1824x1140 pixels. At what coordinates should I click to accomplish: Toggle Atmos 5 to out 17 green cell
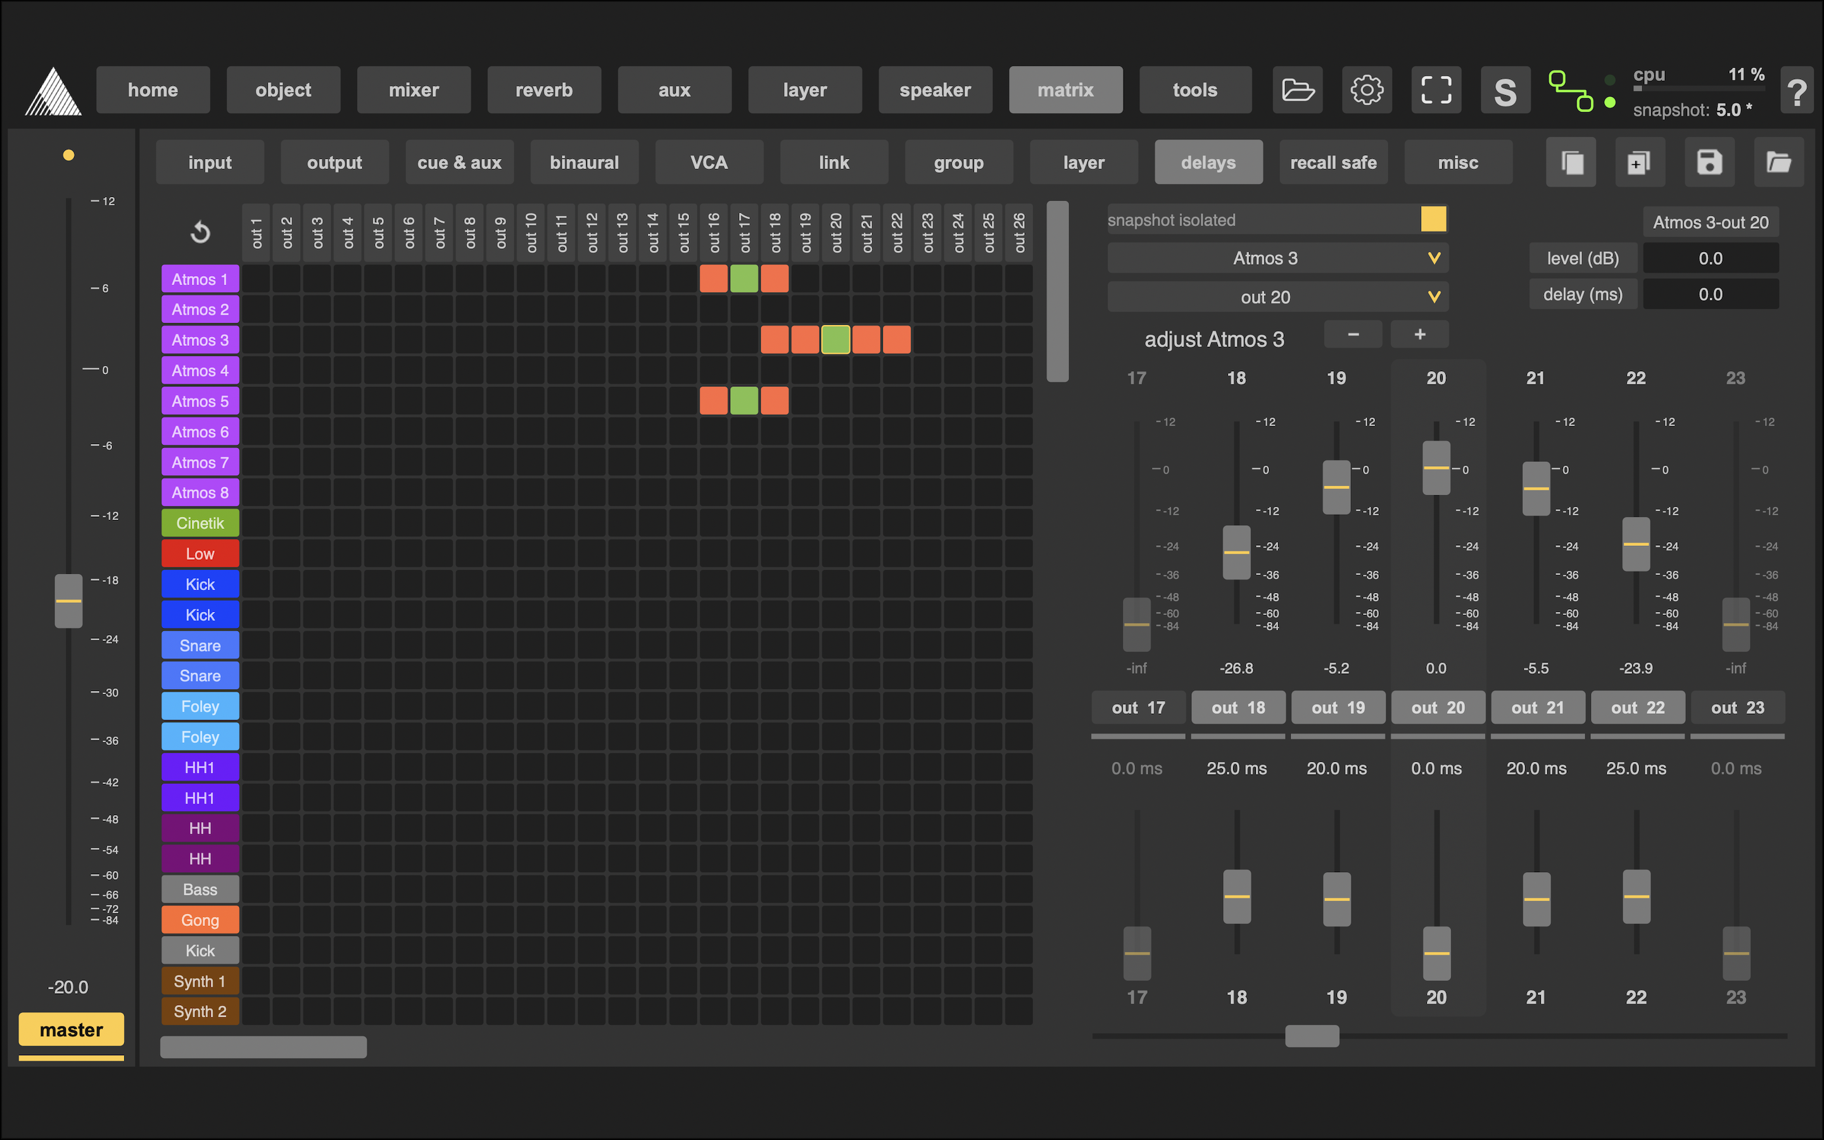click(x=744, y=401)
